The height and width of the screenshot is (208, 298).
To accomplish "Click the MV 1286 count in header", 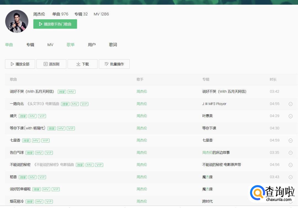I will [101, 14].
